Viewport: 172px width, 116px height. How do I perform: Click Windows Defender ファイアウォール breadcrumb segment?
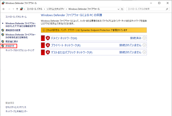(84, 9)
